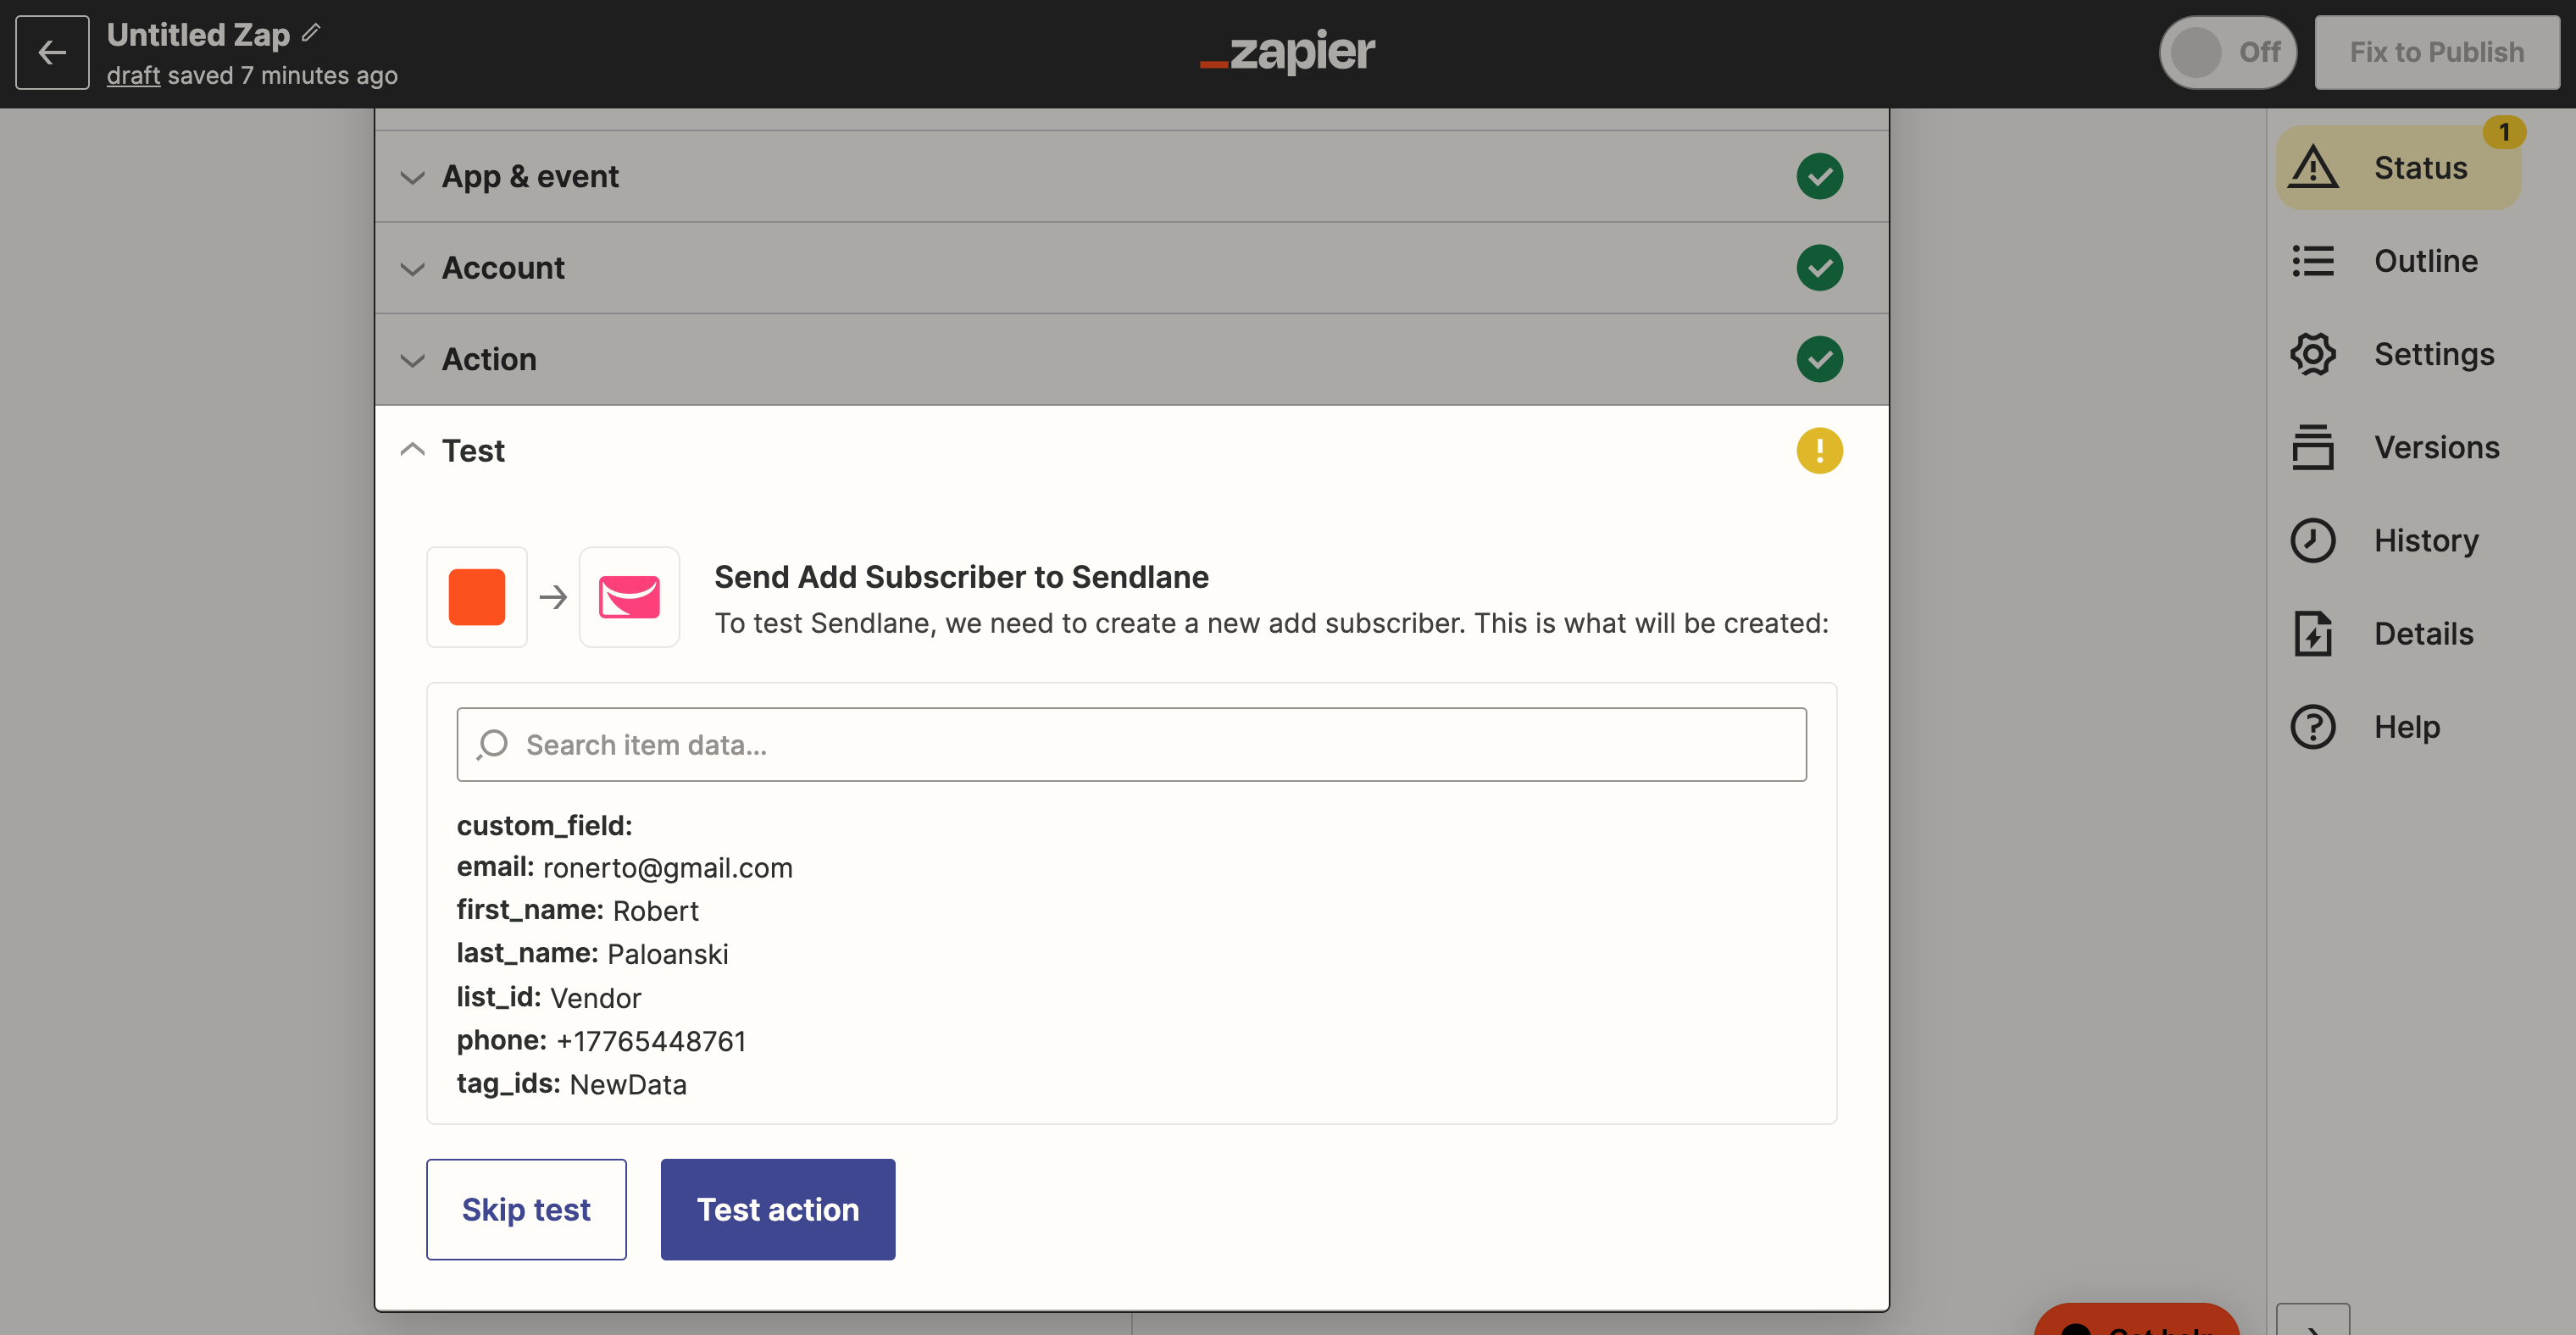Open Details file icon

[2313, 633]
